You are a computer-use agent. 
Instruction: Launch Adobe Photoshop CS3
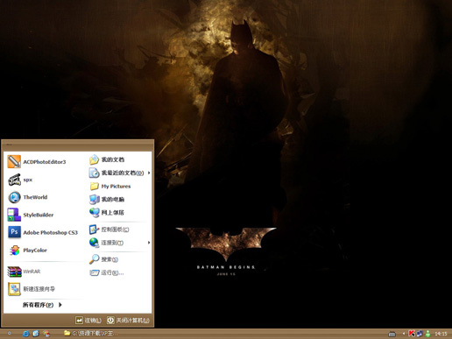43,232
